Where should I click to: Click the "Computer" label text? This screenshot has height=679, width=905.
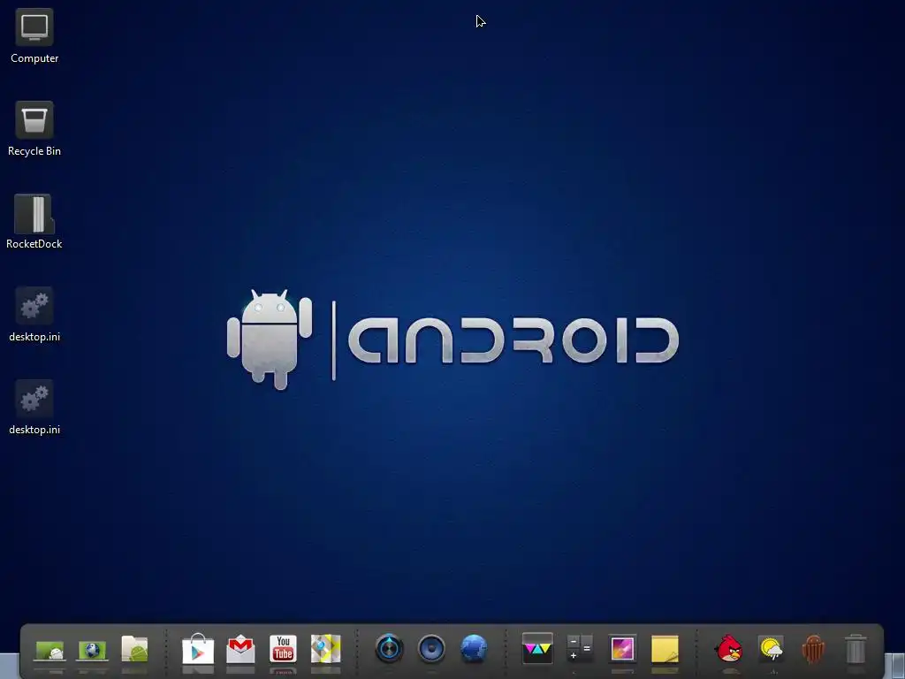34,58
